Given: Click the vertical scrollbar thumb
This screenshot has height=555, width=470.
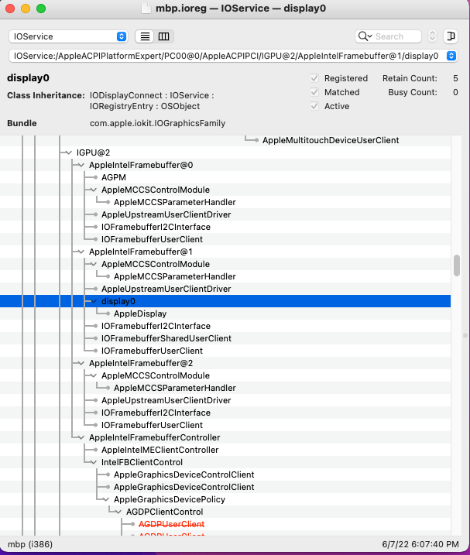Looking at the screenshot, I should (457, 266).
